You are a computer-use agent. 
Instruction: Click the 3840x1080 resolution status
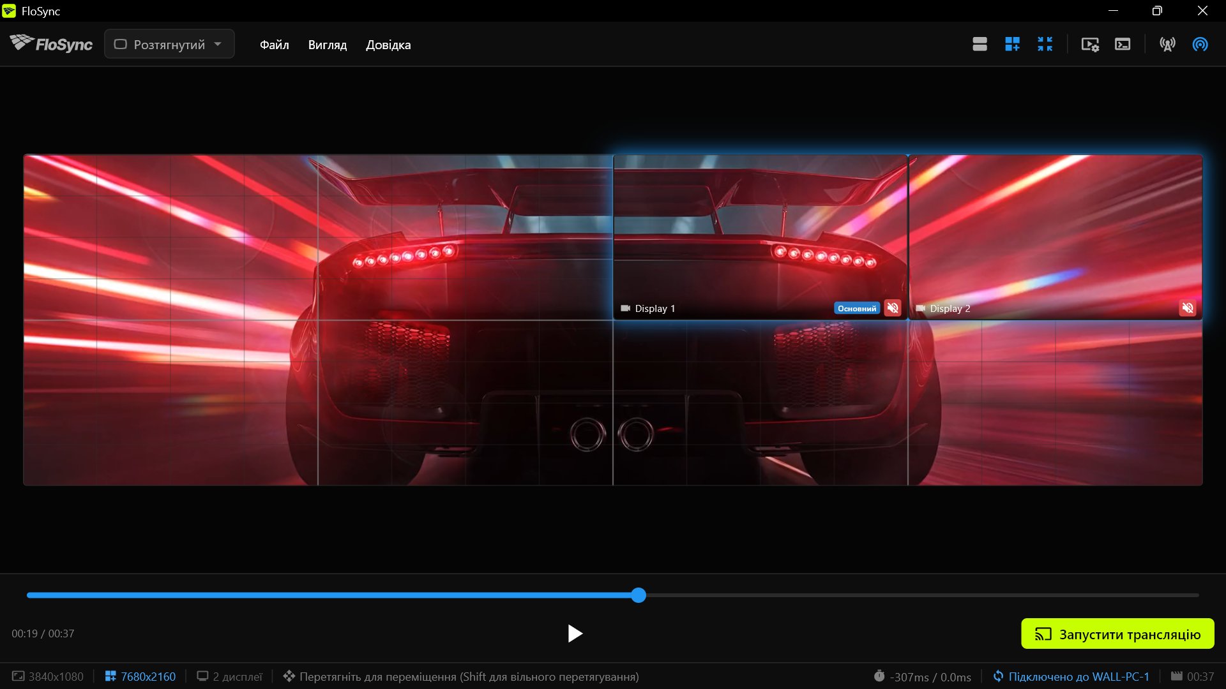pyautogui.click(x=56, y=676)
